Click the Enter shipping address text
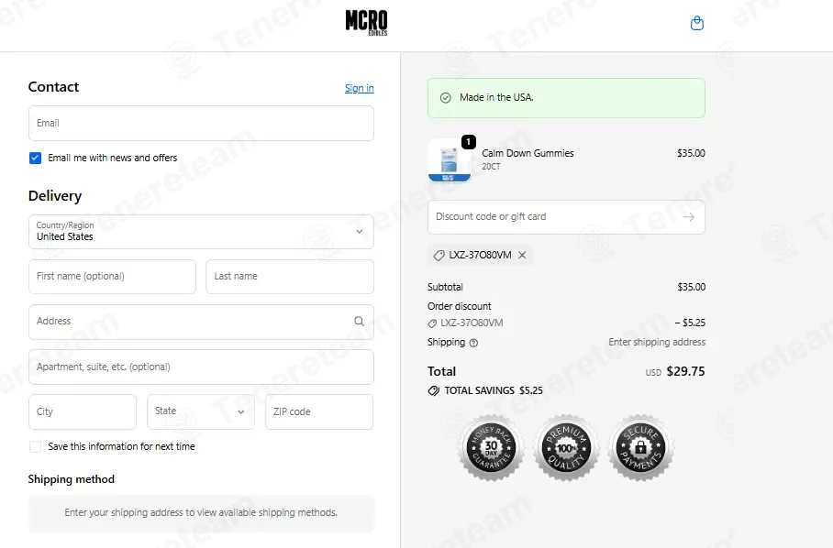This screenshot has height=548, width=833. (x=657, y=342)
